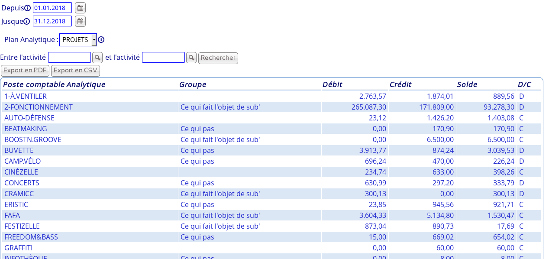549x259 pixels.
Task: Click into the Depuis date field
Action: [52, 8]
